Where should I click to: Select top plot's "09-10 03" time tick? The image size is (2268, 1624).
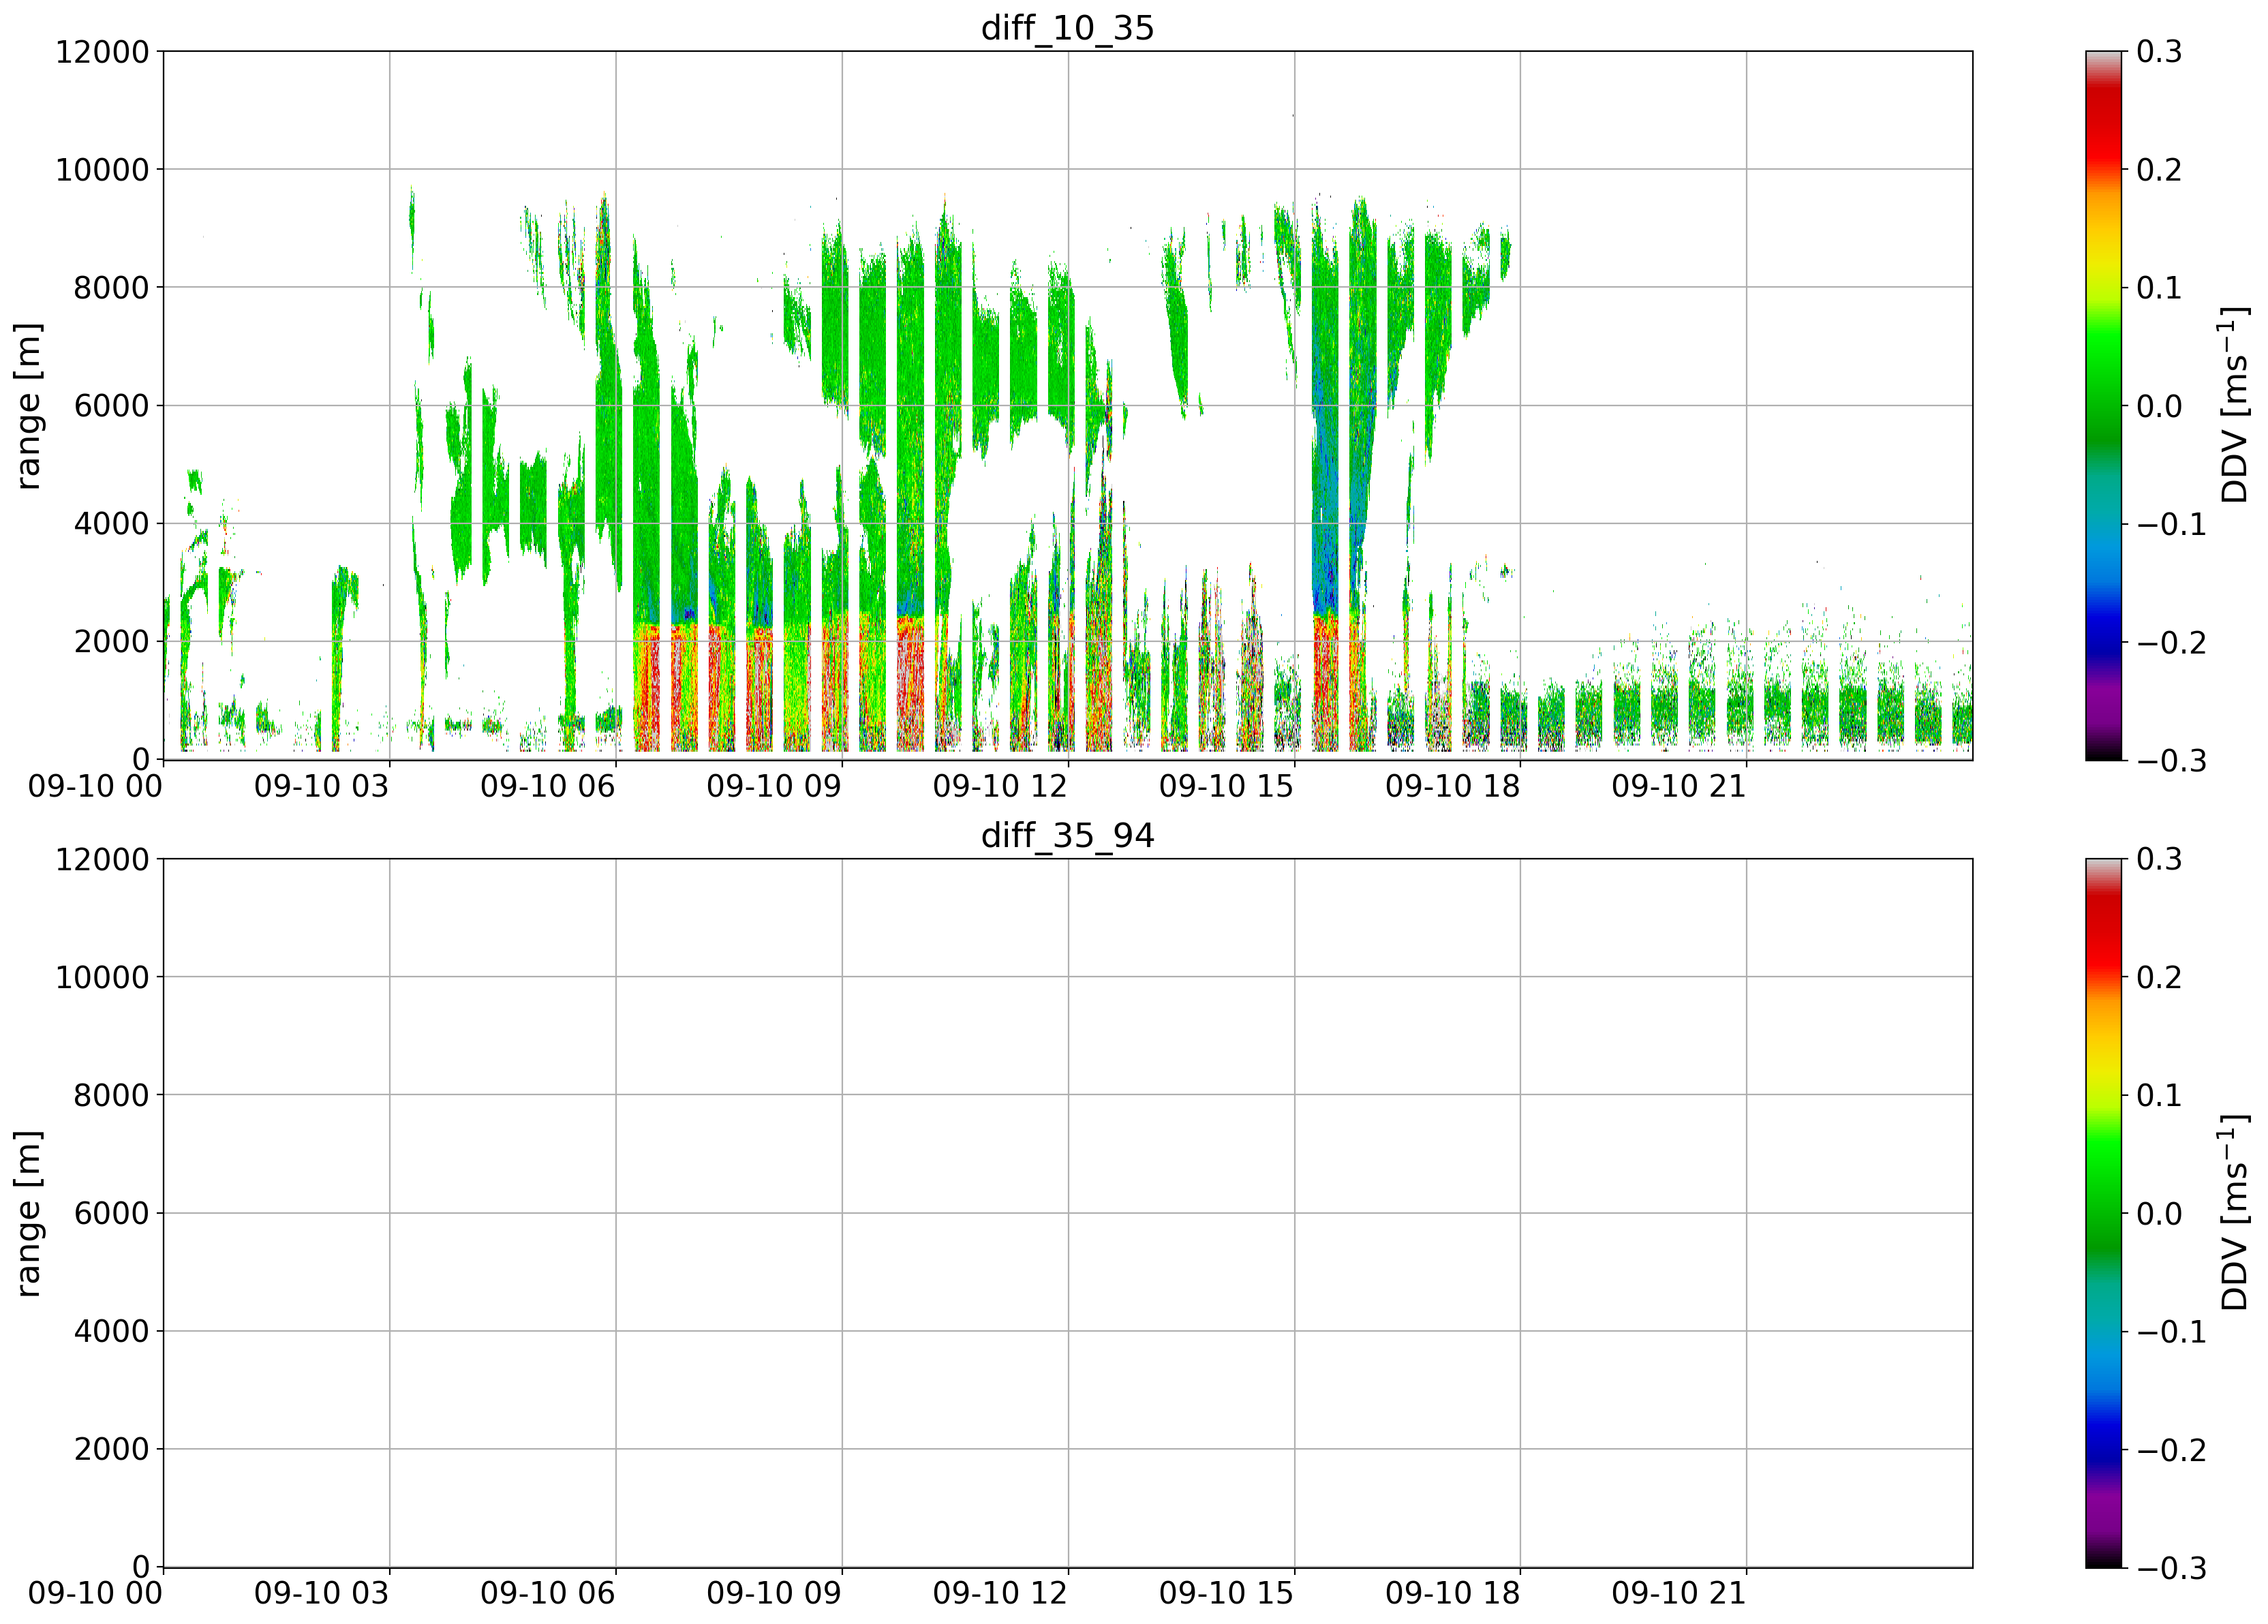(x=321, y=787)
